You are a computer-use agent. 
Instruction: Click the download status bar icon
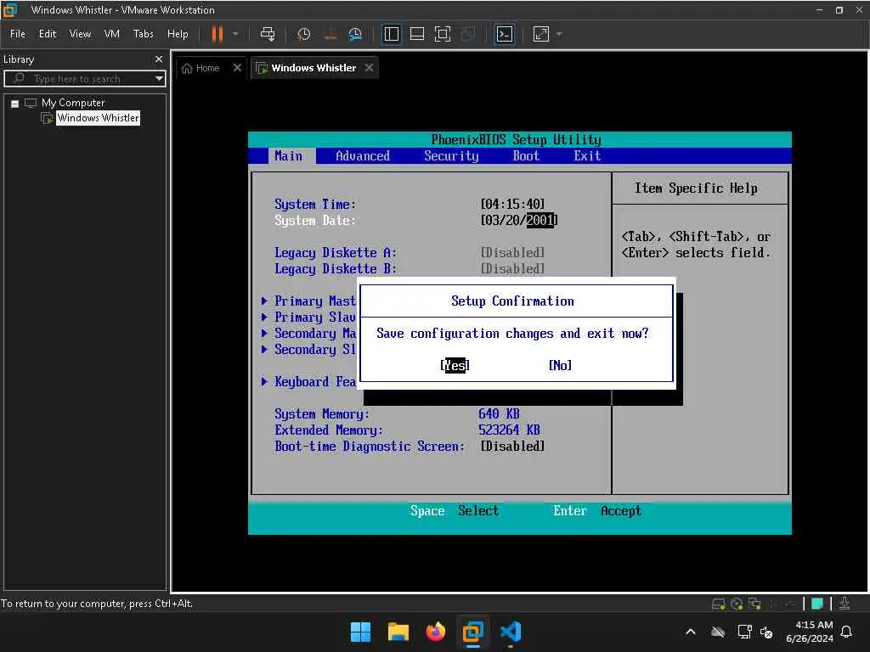tap(845, 604)
